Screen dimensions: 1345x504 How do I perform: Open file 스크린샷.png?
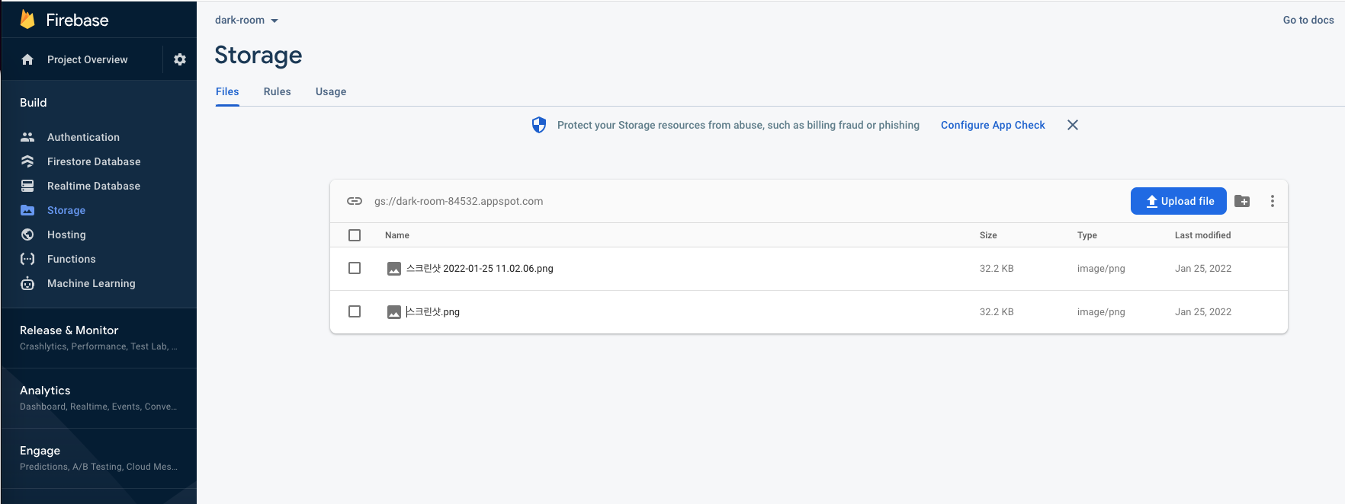point(433,312)
